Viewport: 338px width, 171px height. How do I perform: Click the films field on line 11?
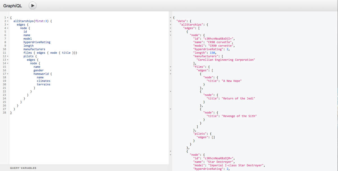point(28,53)
